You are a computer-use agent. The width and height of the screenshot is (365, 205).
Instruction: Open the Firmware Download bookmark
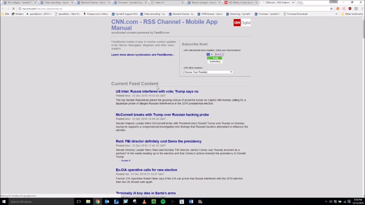295,14
